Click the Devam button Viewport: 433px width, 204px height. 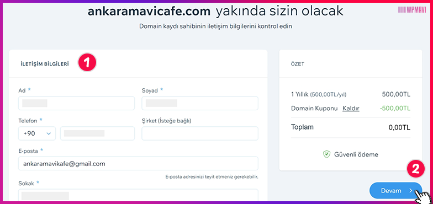point(395,191)
